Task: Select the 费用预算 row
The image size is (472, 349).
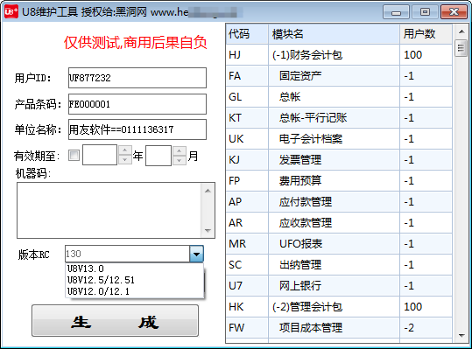Action: pos(339,181)
